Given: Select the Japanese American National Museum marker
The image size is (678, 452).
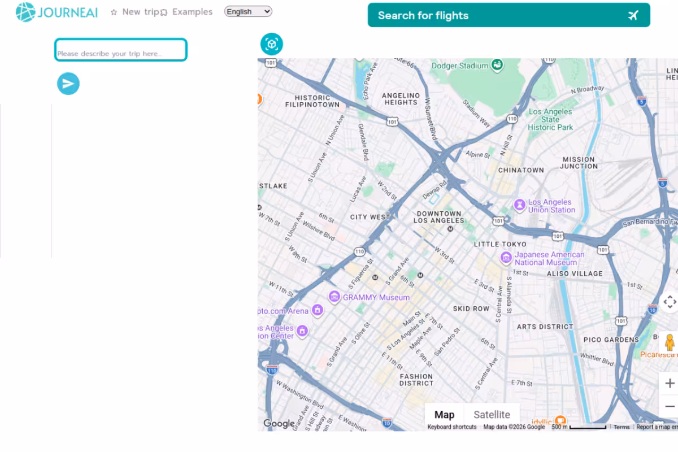Looking at the screenshot, I should point(506,258).
